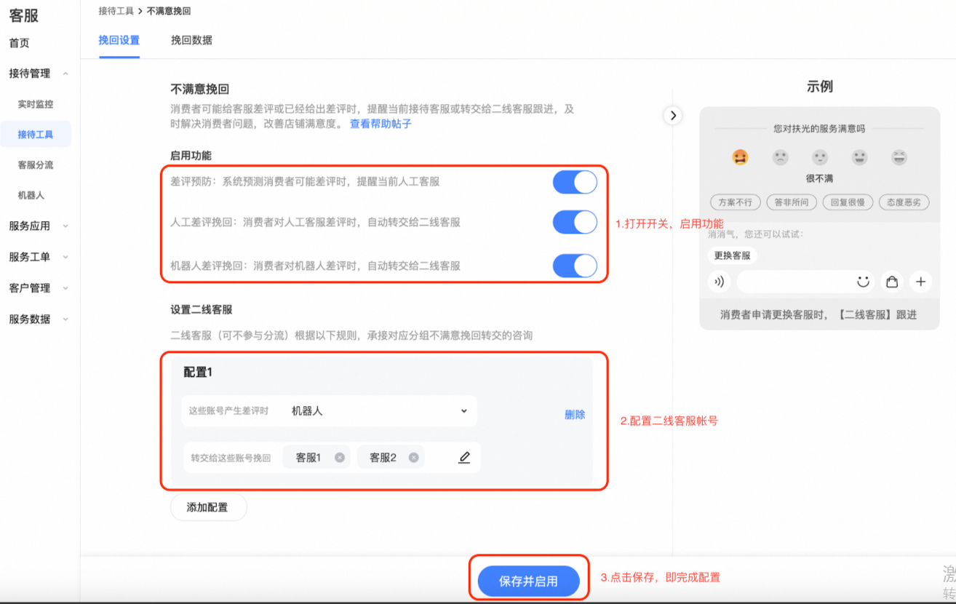Collapse the example panel with arrow button
Screen dimensions: 956x604
click(673, 115)
